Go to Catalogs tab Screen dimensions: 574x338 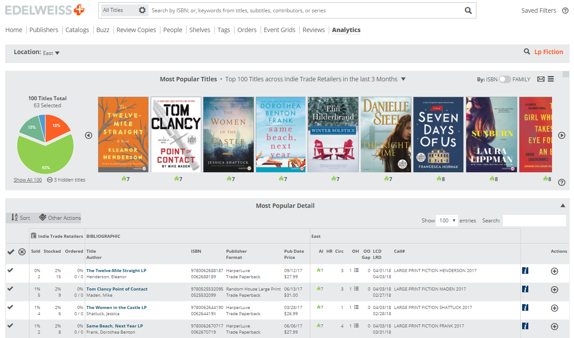pos(77,30)
